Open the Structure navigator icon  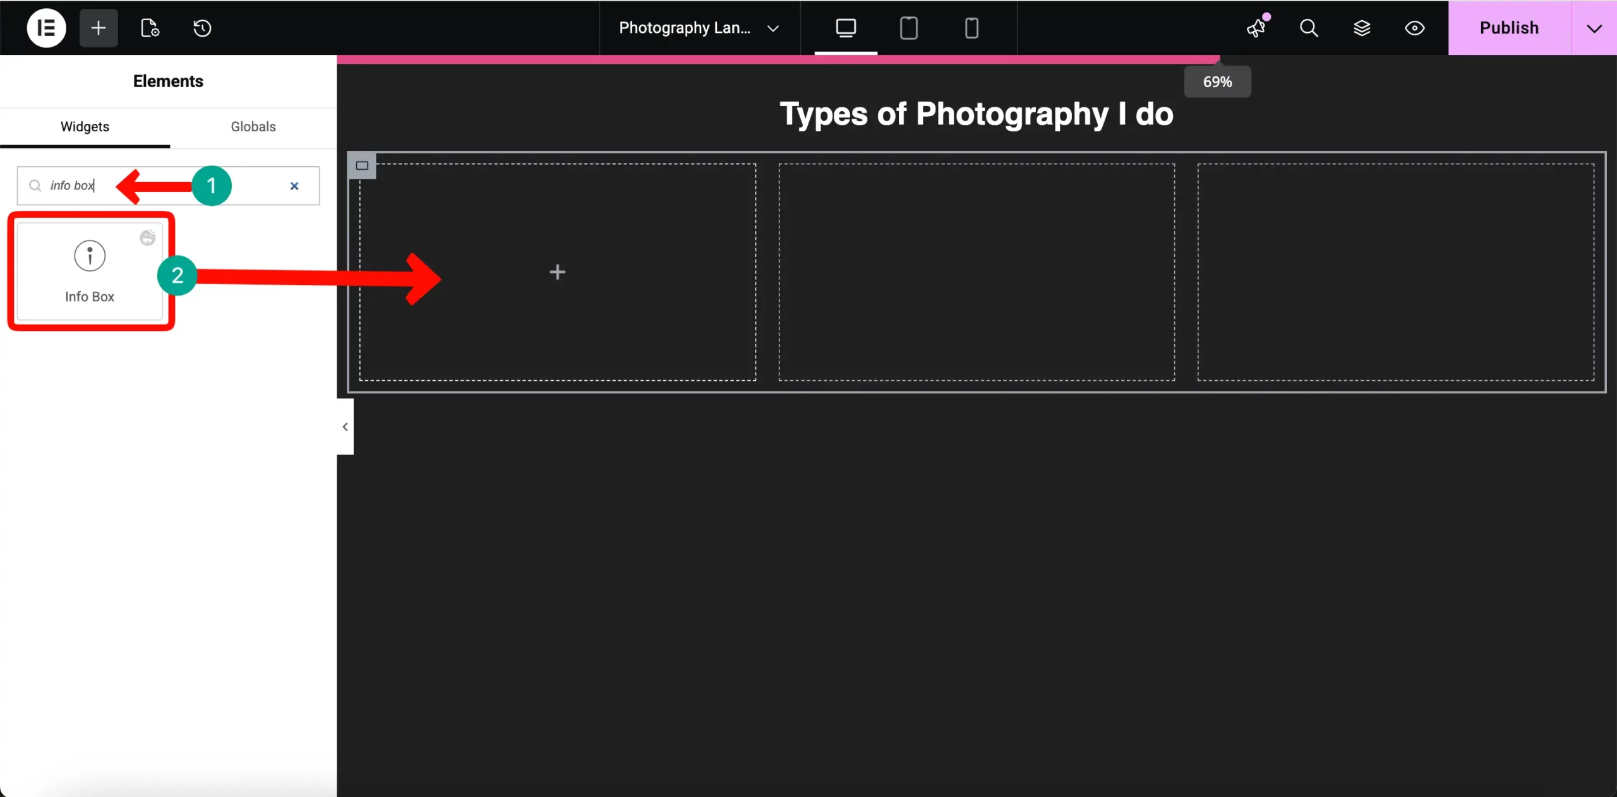pos(1362,28)
